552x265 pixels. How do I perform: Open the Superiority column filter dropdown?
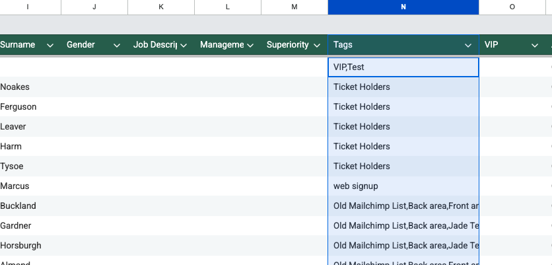point(317,45)
